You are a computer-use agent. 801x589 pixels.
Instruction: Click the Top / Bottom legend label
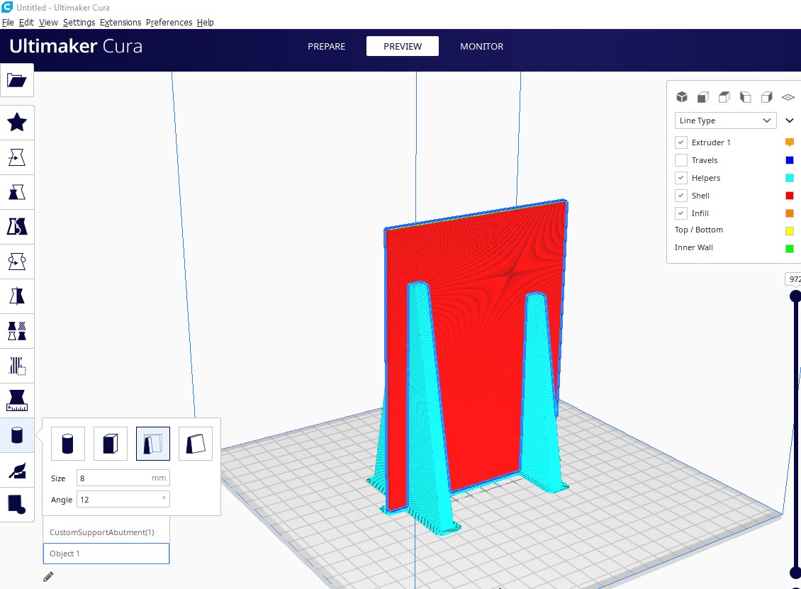[698, 230]
